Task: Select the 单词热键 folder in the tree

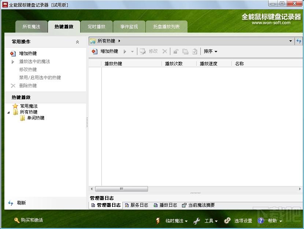Action: tap(36, 118)
